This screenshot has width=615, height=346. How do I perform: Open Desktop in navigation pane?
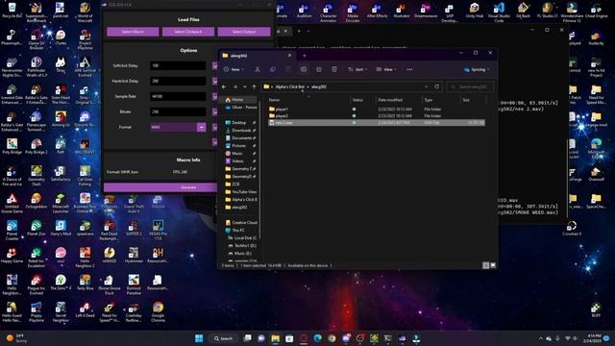coord(239,123)
